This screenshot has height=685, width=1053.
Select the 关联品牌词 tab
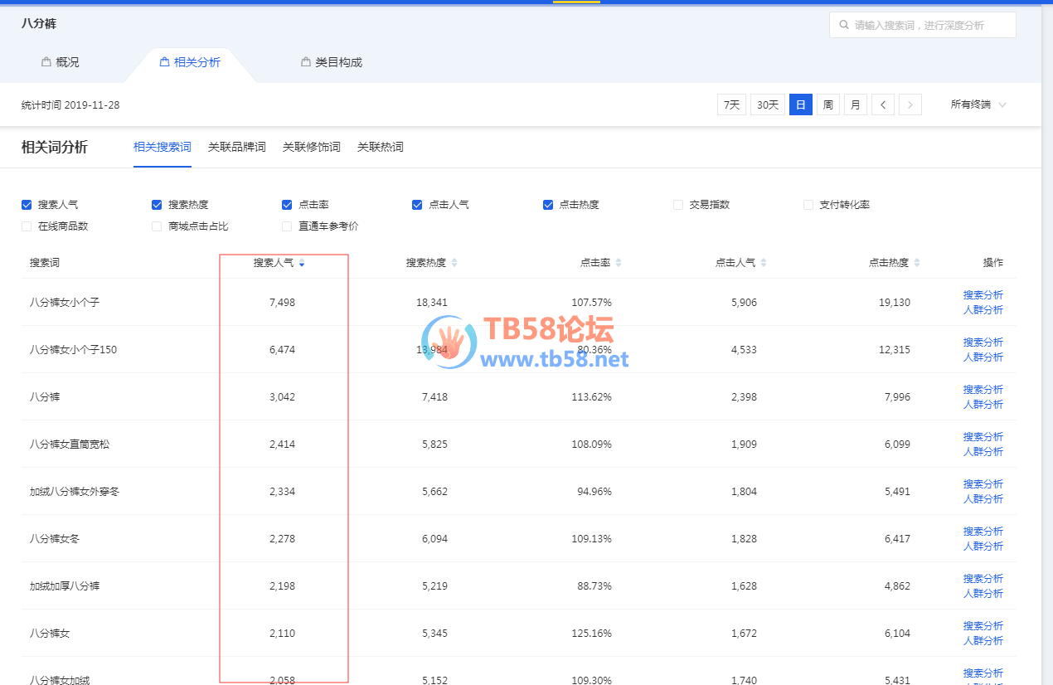click(236, 148)
